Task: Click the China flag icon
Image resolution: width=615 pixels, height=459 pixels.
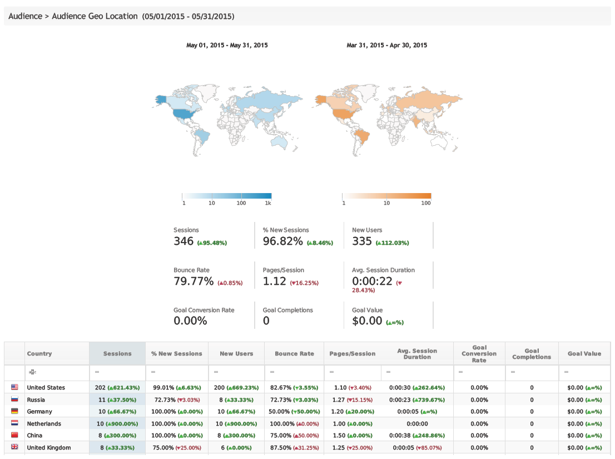Action: [x=14, y=435]
